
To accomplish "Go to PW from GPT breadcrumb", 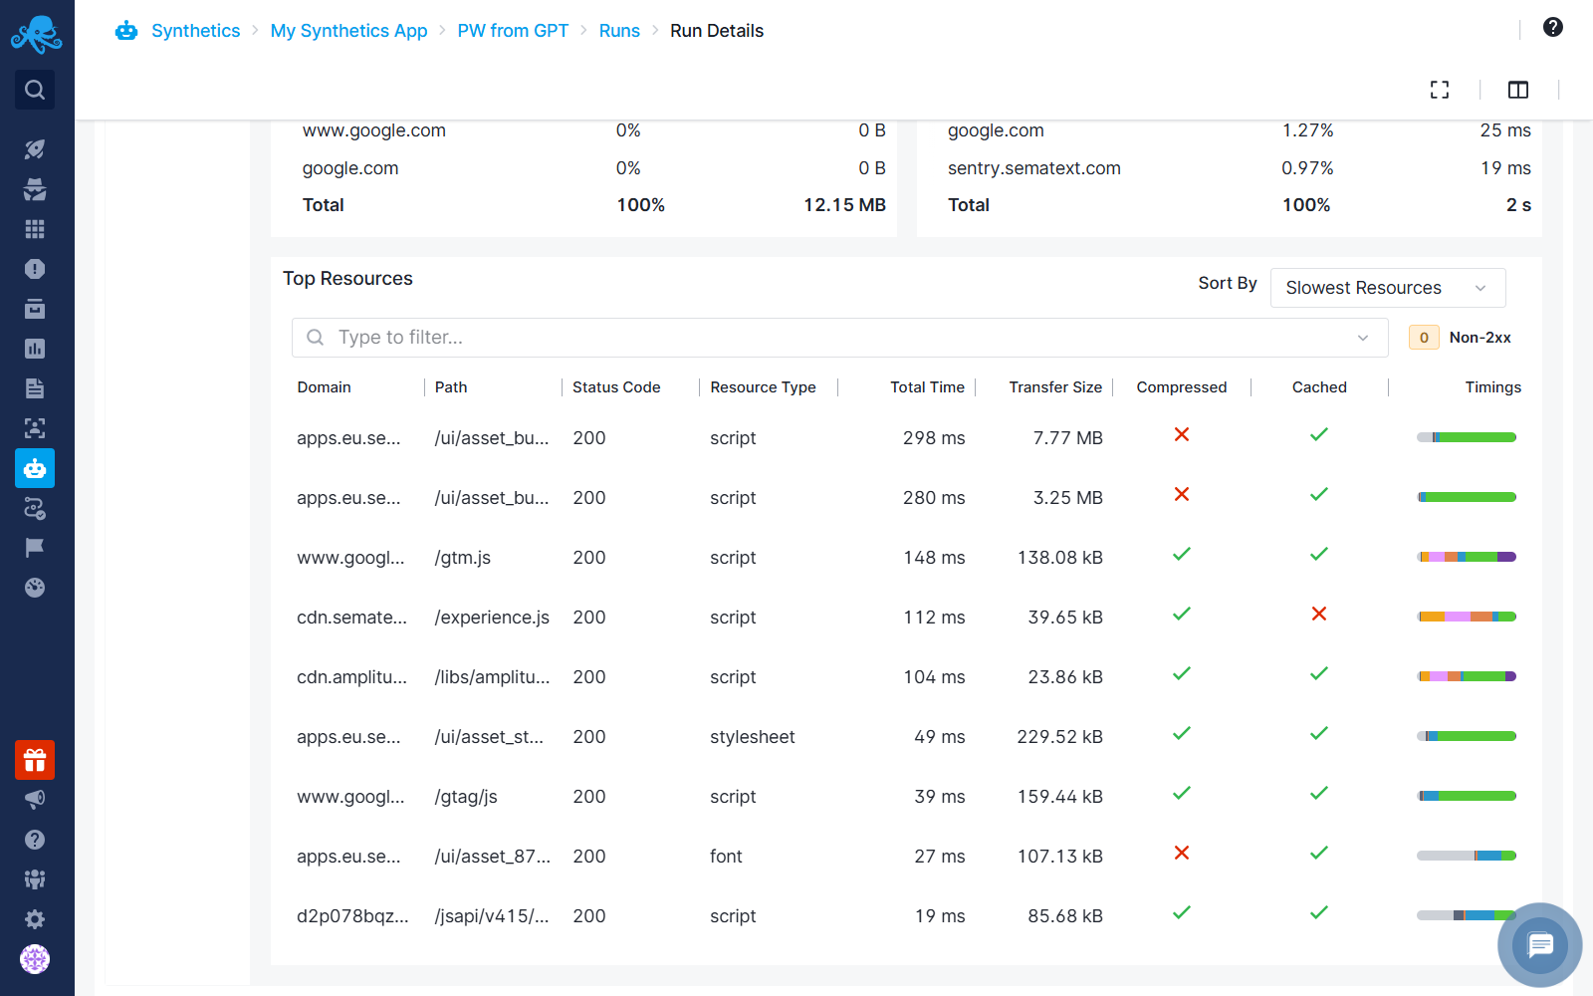I will tap(513, 31).
